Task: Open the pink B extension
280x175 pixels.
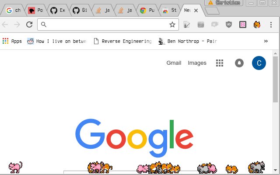Action: pos(243,24)
